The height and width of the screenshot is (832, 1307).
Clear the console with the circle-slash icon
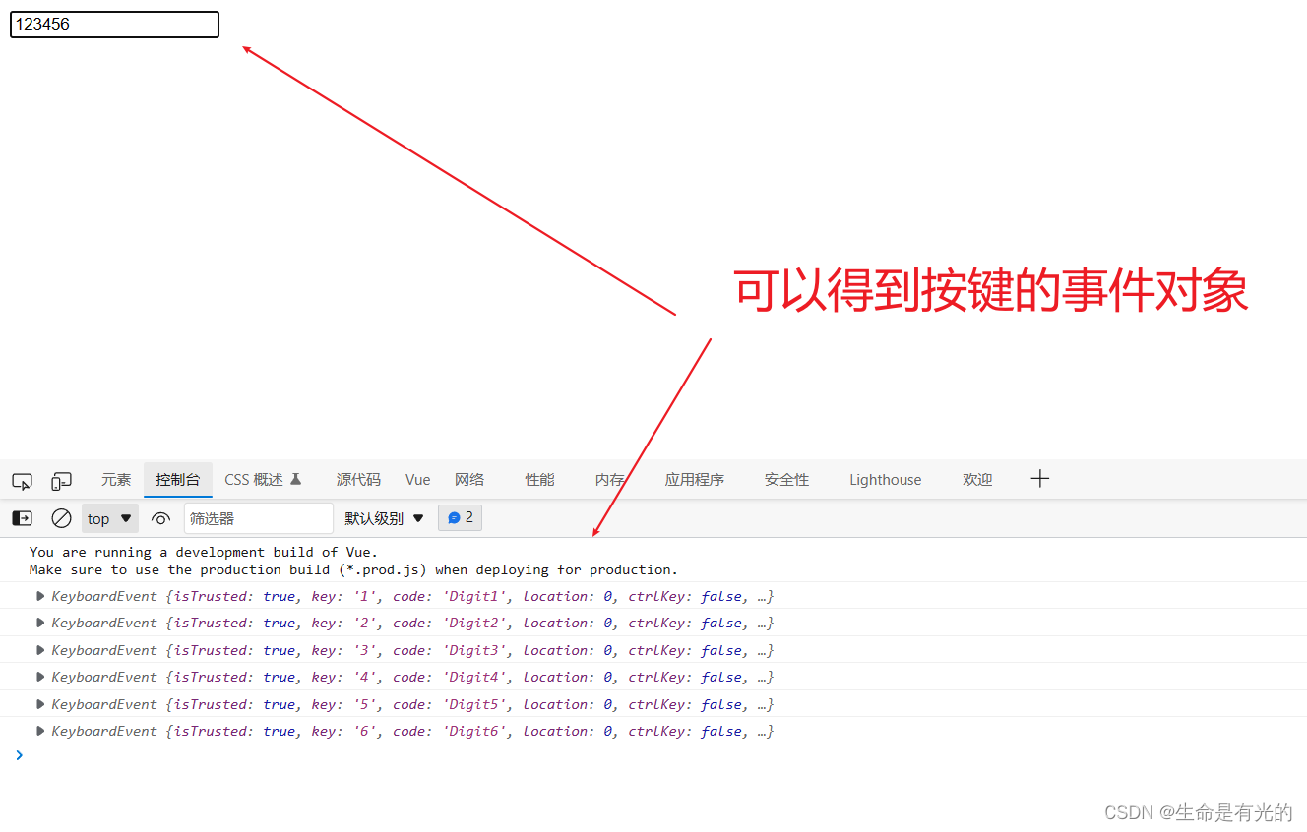point(61,518)
